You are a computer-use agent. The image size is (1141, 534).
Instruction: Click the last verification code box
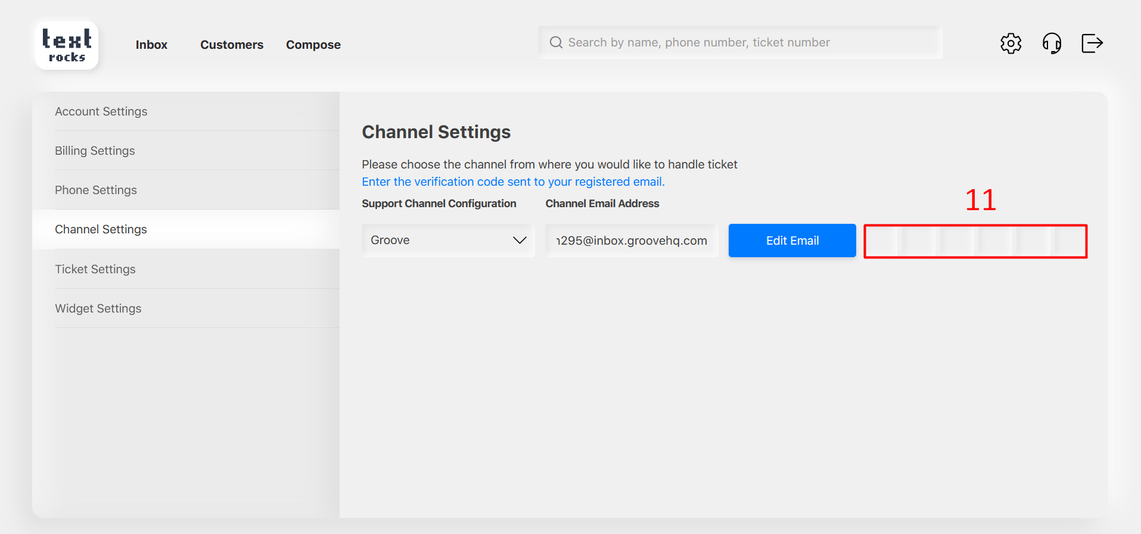click(1070, 241)
